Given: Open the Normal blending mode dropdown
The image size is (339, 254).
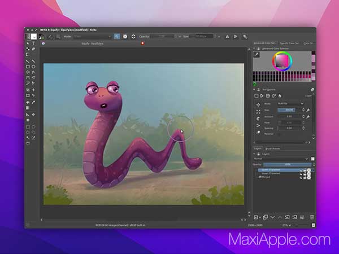Looking at the screenshot, I should pos(281,159).
